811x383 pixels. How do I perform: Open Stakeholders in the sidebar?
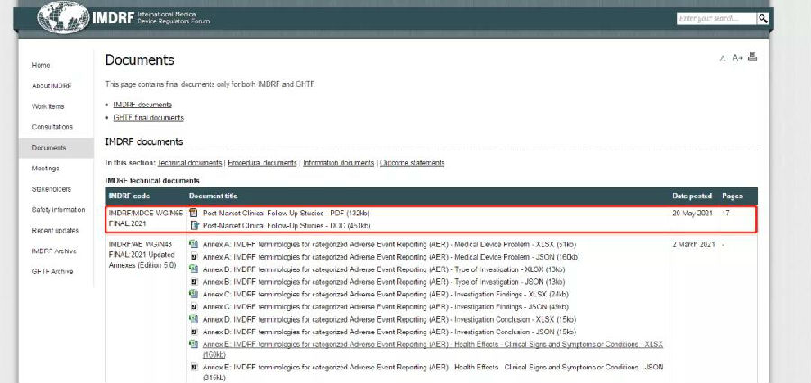point(51,189)
